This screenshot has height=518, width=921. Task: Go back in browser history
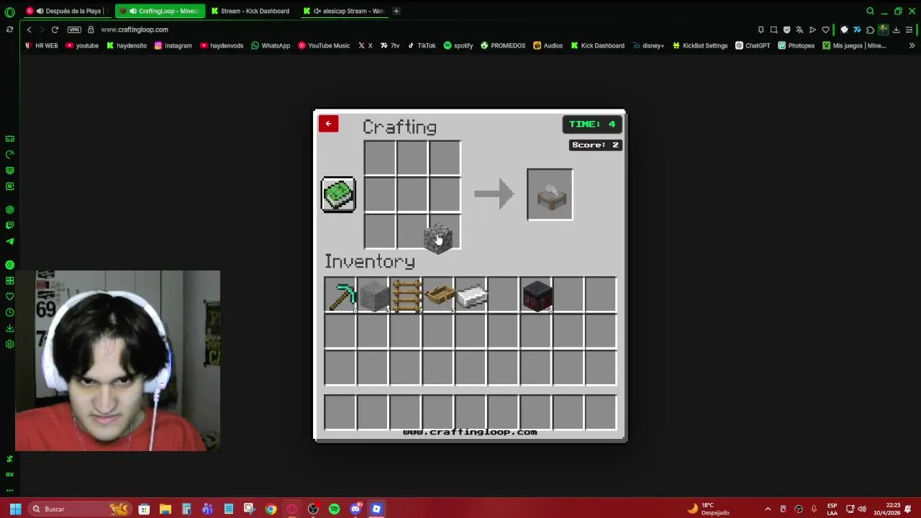29,29
